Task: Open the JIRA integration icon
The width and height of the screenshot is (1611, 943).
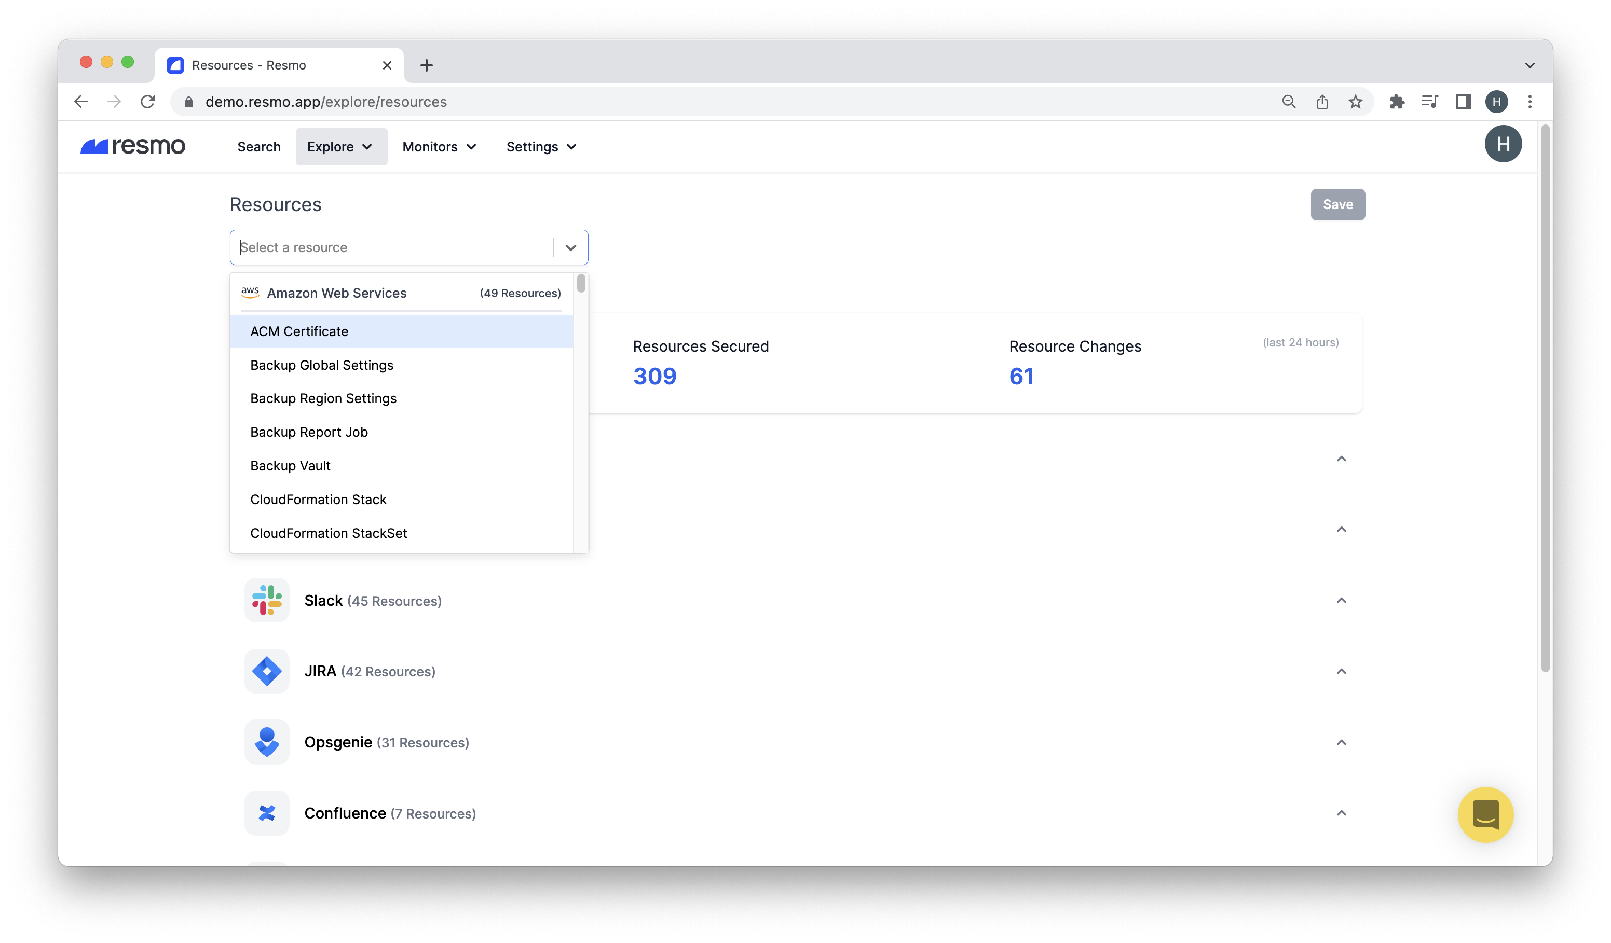Action: tap(267, 671)
